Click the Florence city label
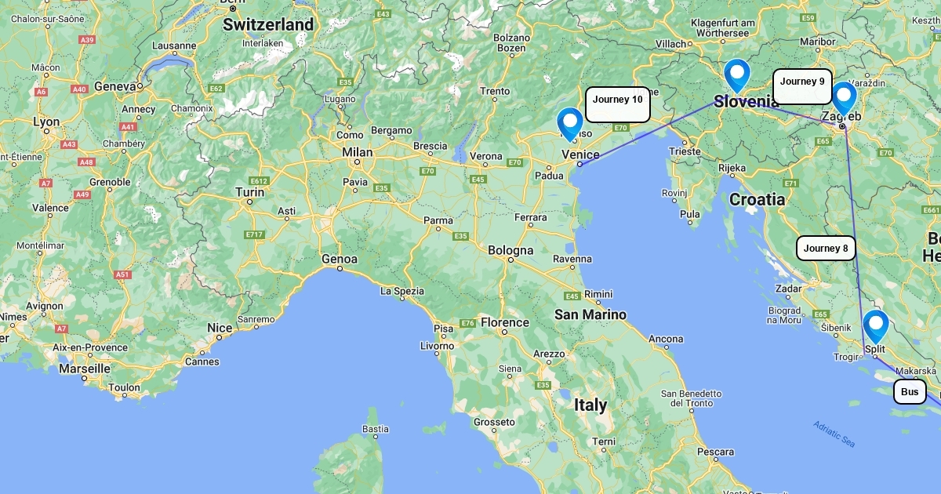The image size is (941, 494). [505, 322]
